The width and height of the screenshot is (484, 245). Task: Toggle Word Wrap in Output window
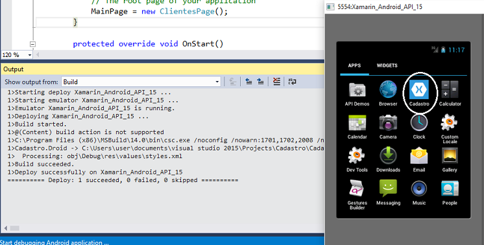point(292,82)
